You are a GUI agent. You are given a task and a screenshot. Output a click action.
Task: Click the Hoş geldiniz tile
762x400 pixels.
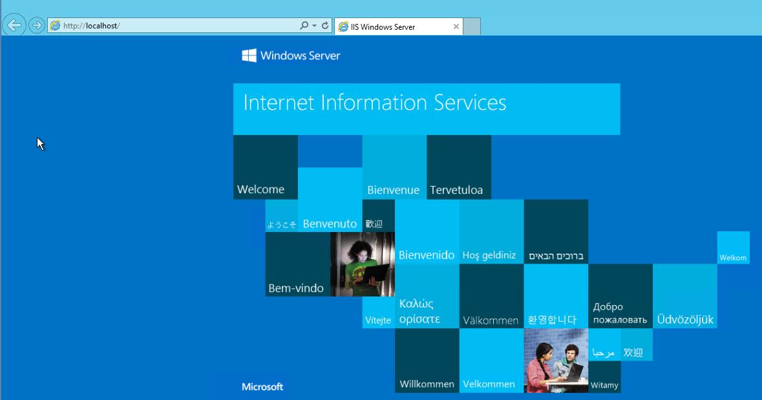[491, 232]
